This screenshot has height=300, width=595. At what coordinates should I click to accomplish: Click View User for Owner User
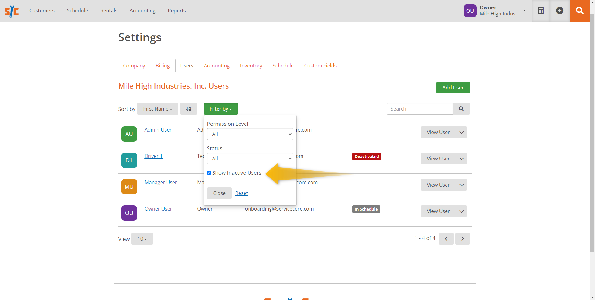pos(438,211)
